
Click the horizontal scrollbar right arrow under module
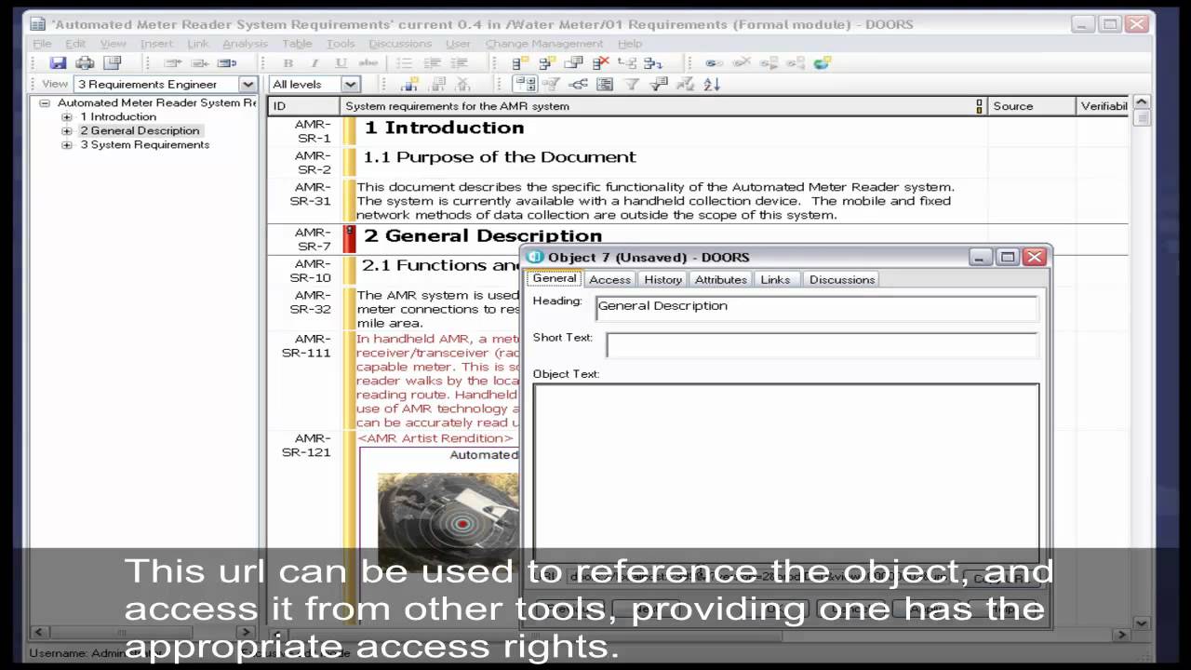pyautogui.click(x=1122, y=635)
